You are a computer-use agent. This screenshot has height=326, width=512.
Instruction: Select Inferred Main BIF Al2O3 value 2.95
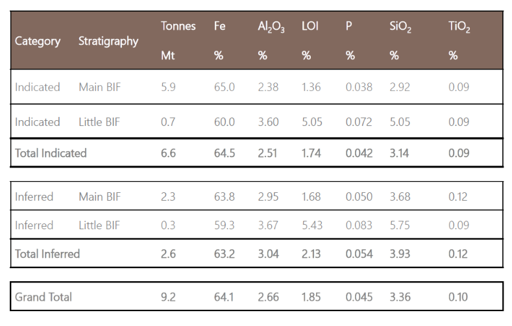tap(268, 197)
